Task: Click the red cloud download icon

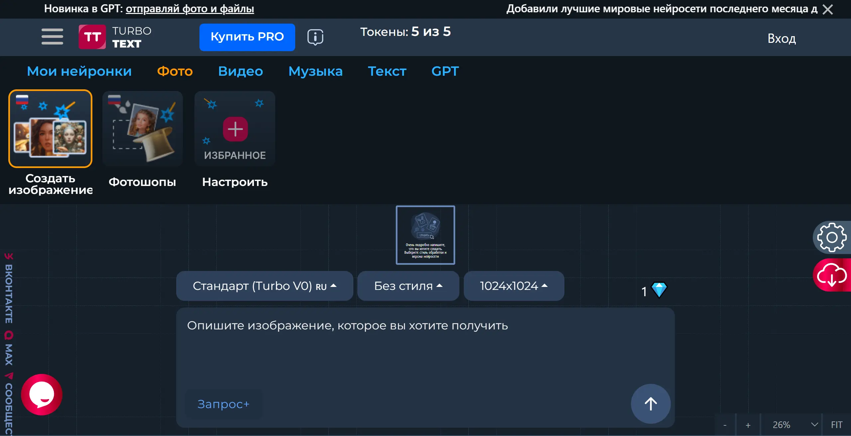Action: pos(831,275)
